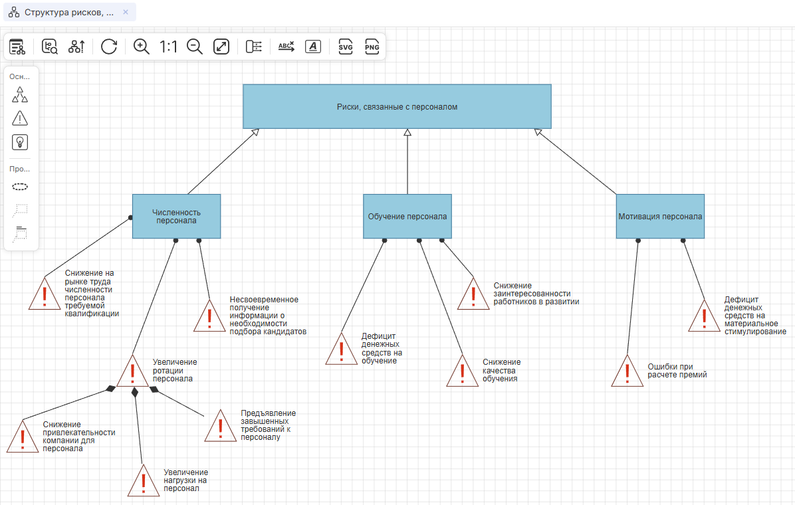Viewport: 795px width, 505px height.
Task: Select the risk category tree shape
Action: [x=20, y=95]
